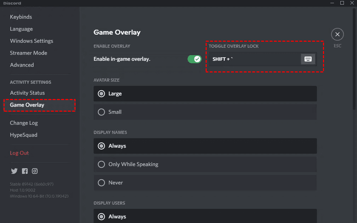The height and width of the screenshot is (223, 357).
Task: Disable the in-game overlay toggle
Action: pyautogui.click(x=194, y=59)
